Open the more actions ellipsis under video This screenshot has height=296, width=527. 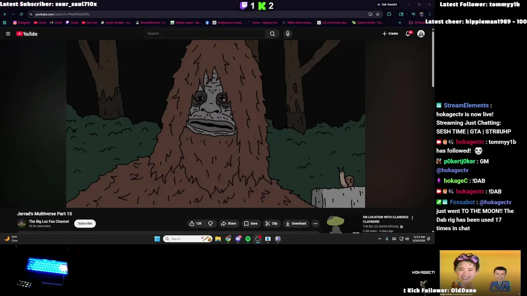click(315, 224)
